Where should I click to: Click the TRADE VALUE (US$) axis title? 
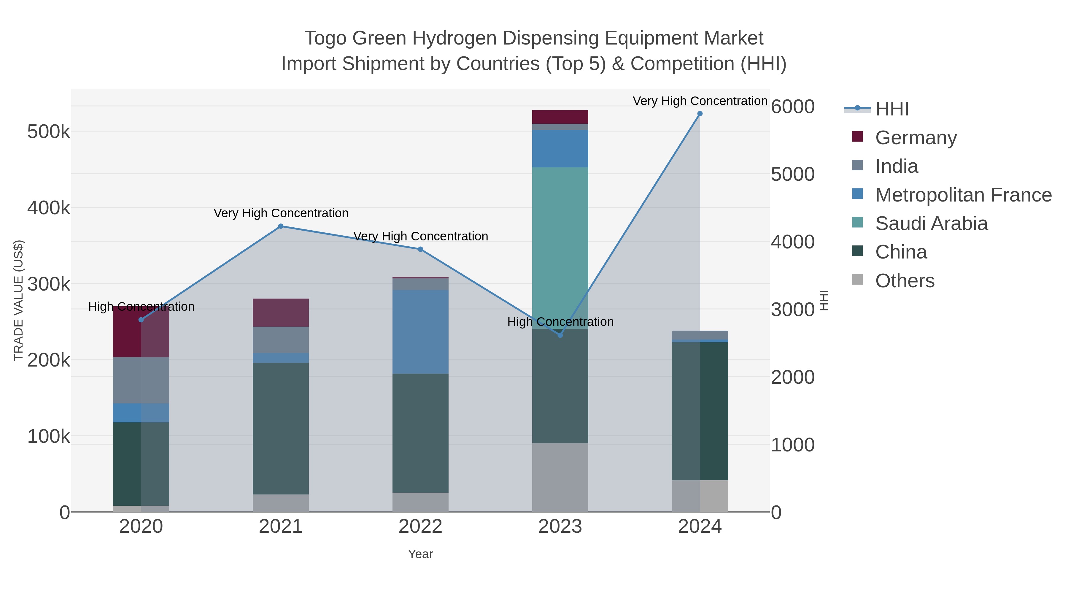19,300
